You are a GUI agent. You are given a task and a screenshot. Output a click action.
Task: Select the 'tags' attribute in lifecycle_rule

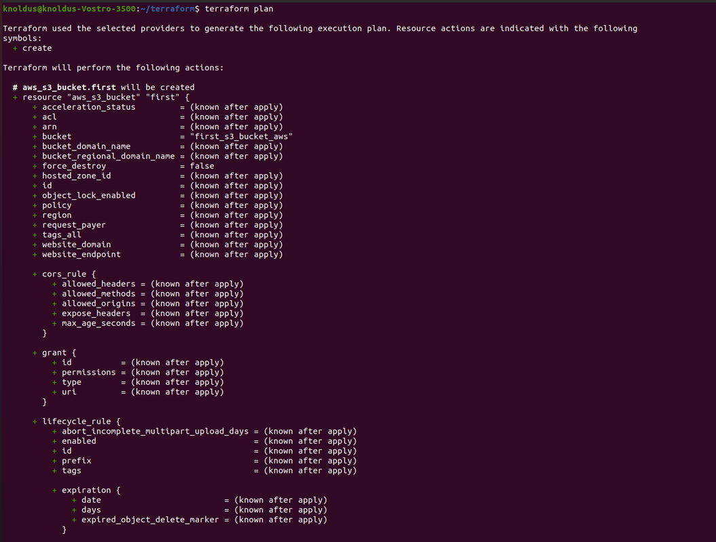72,471
